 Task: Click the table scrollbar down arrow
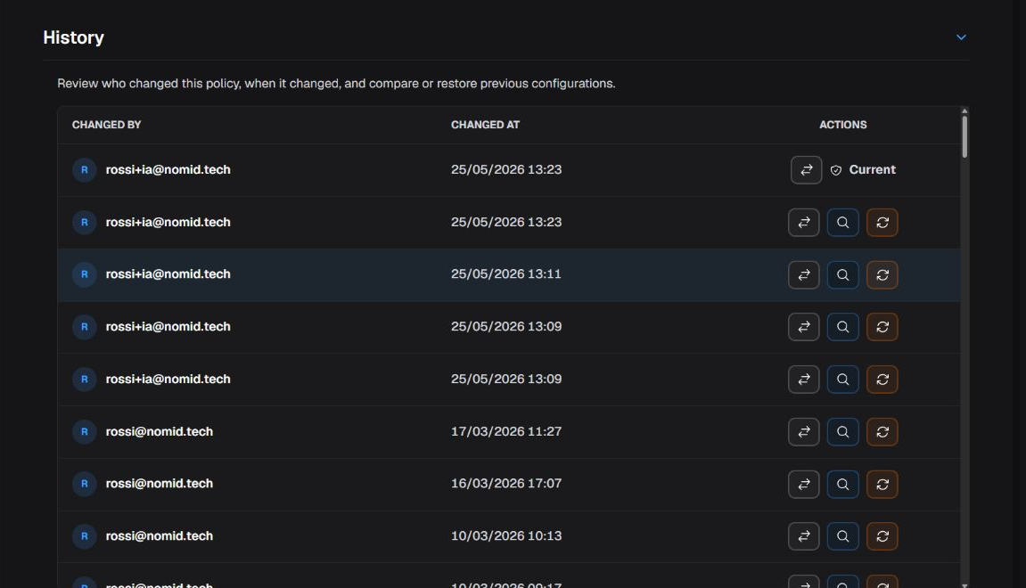click(x=964, y=584)
